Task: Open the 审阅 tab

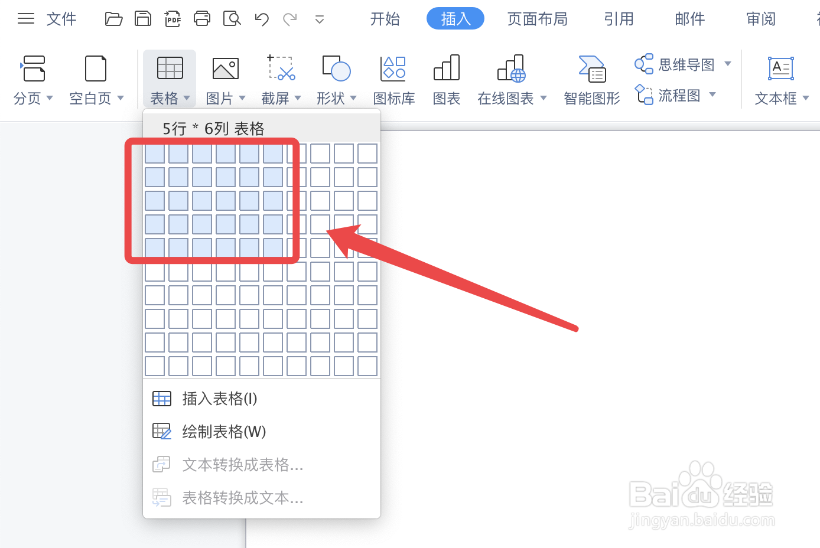Action: (x=761, y=19)
